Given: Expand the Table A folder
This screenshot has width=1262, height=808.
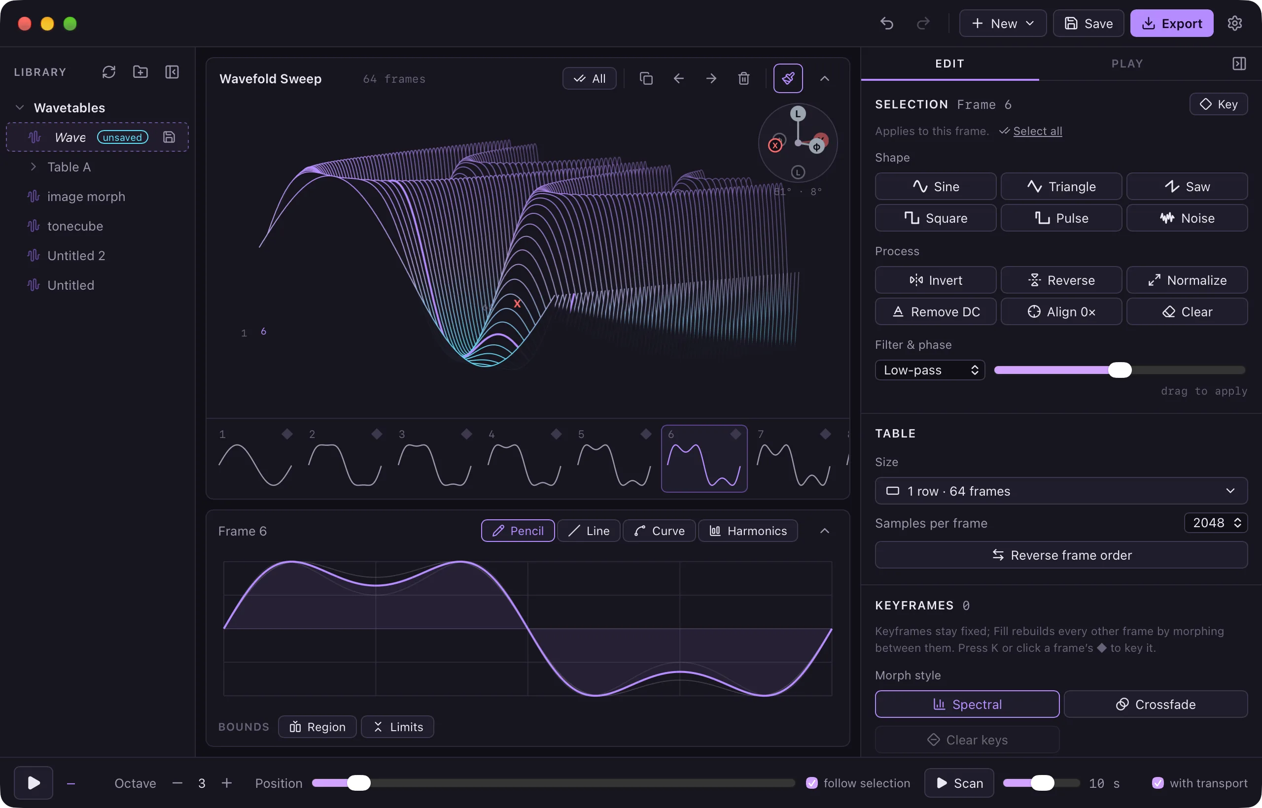Looking at the screenshot, I should tap(34, 167).
